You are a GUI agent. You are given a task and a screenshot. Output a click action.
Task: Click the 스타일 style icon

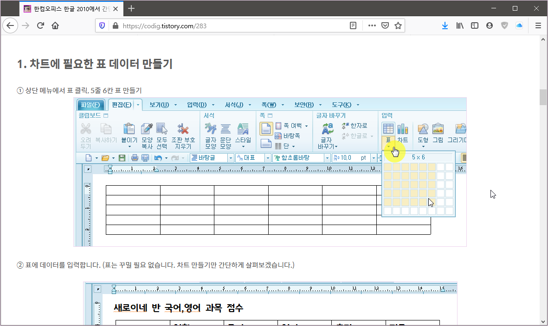[x=243, y=129]
